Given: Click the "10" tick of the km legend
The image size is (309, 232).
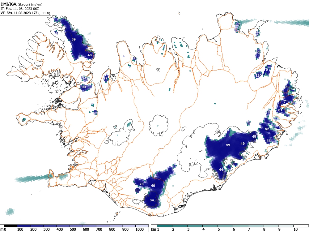Looking at the screenshot, I should [295, 230].
